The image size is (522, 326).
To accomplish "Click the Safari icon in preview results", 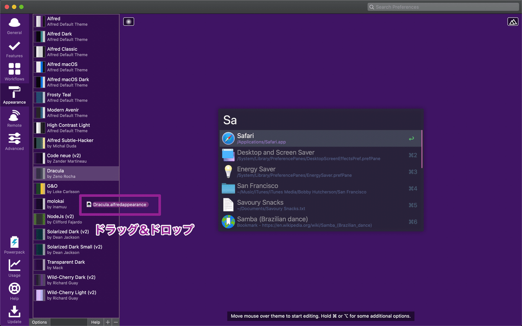I will click(228, 139).
